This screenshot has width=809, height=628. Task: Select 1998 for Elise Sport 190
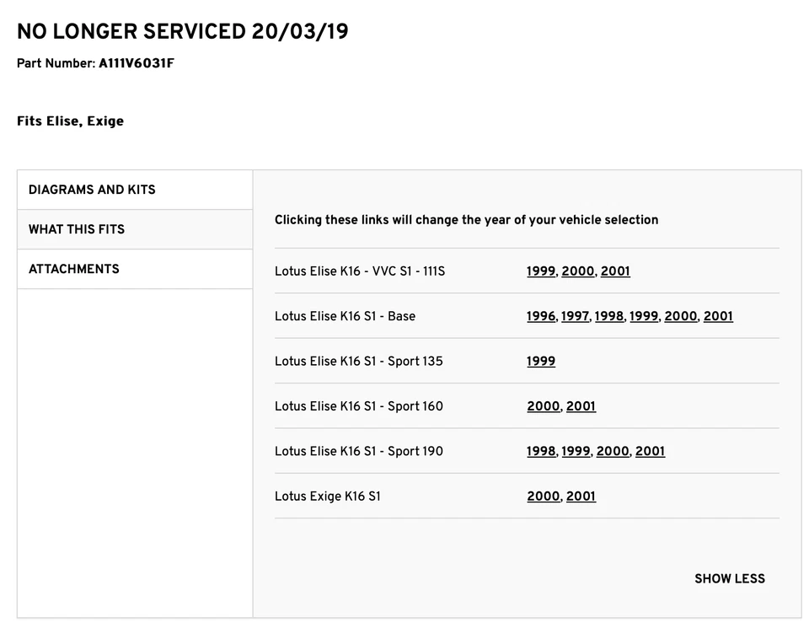541,451
